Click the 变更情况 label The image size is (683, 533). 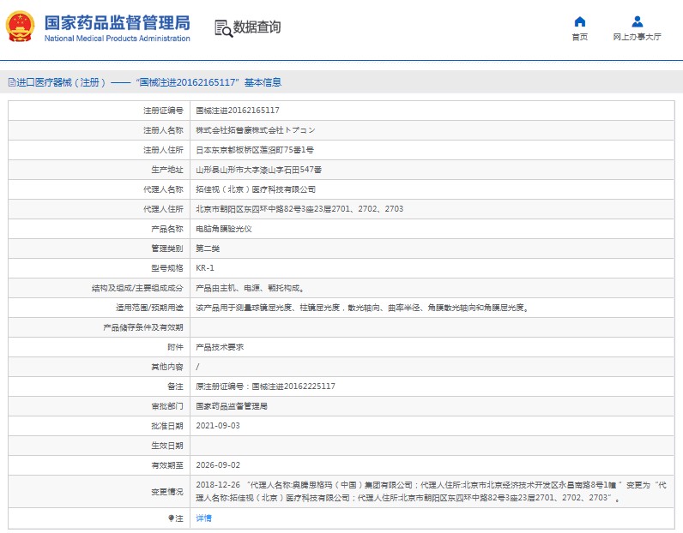(x=167, y=492)
